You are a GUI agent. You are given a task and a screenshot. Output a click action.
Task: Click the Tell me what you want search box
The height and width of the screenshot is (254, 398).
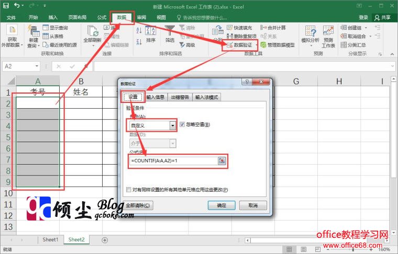click(202, 17)
